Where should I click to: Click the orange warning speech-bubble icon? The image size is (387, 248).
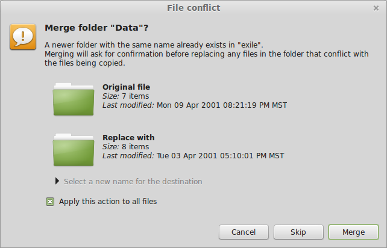[x=23, y=37]
